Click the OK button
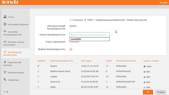The height and width of the screenshot is (95, 169). (x=148, y=92)
